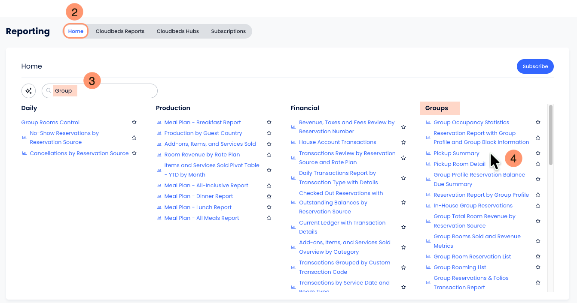Viewport: 577px width, 303px height.
Task: Star Production by Guest Country
Action: coord(269,133)
